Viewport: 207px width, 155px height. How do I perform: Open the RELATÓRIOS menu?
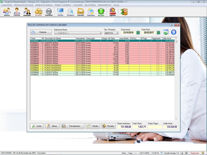[90, 5]
